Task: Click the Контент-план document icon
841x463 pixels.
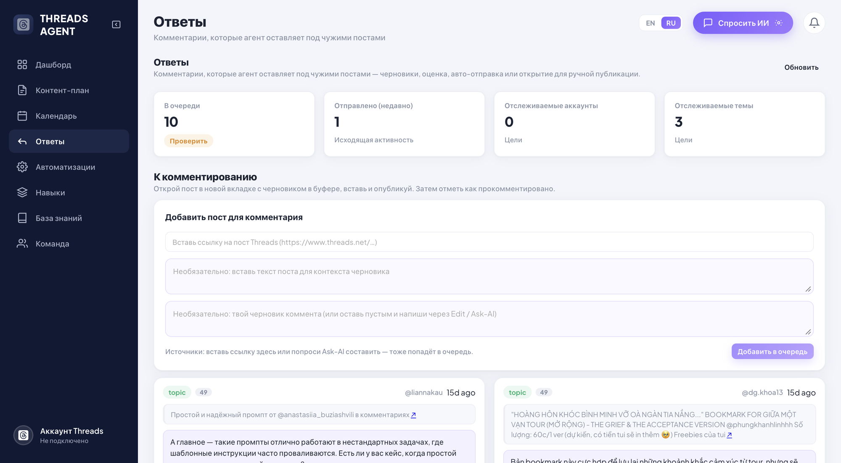Action: pyautogui.click(x=22, y=90)
